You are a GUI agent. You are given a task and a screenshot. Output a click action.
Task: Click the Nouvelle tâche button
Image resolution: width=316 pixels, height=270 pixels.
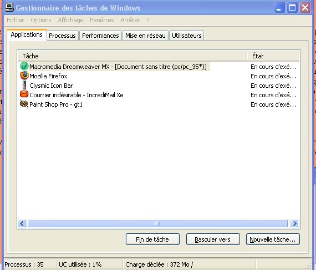273,239
